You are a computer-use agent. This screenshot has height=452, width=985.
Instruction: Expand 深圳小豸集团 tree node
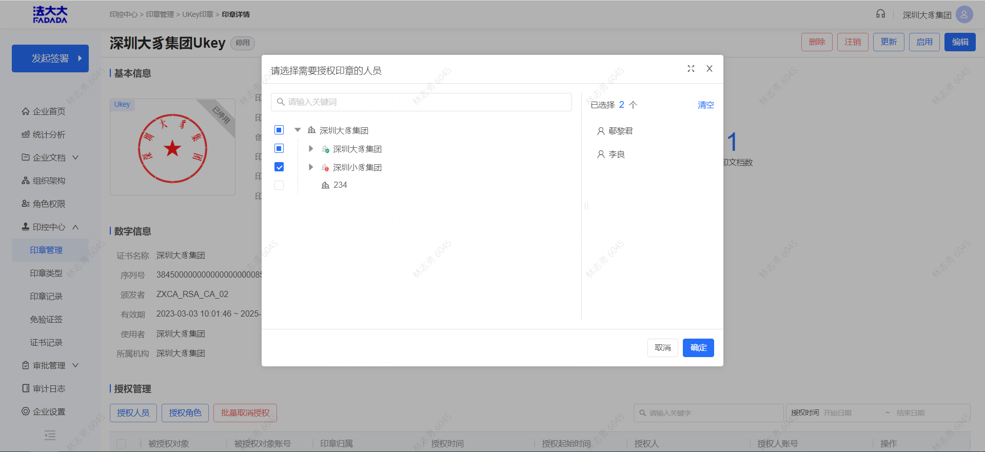tap(311, 167)
